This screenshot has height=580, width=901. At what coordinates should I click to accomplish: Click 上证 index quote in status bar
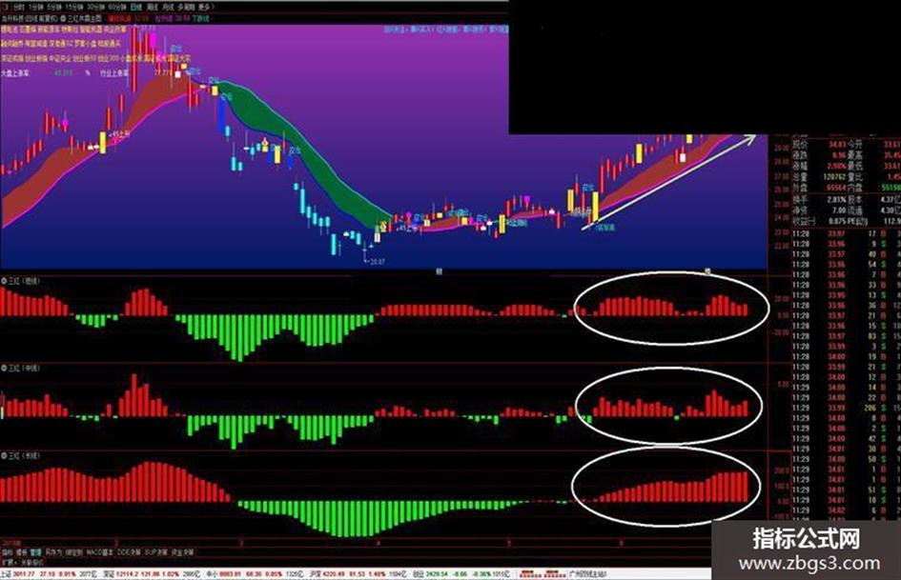[x=51, y=573]
